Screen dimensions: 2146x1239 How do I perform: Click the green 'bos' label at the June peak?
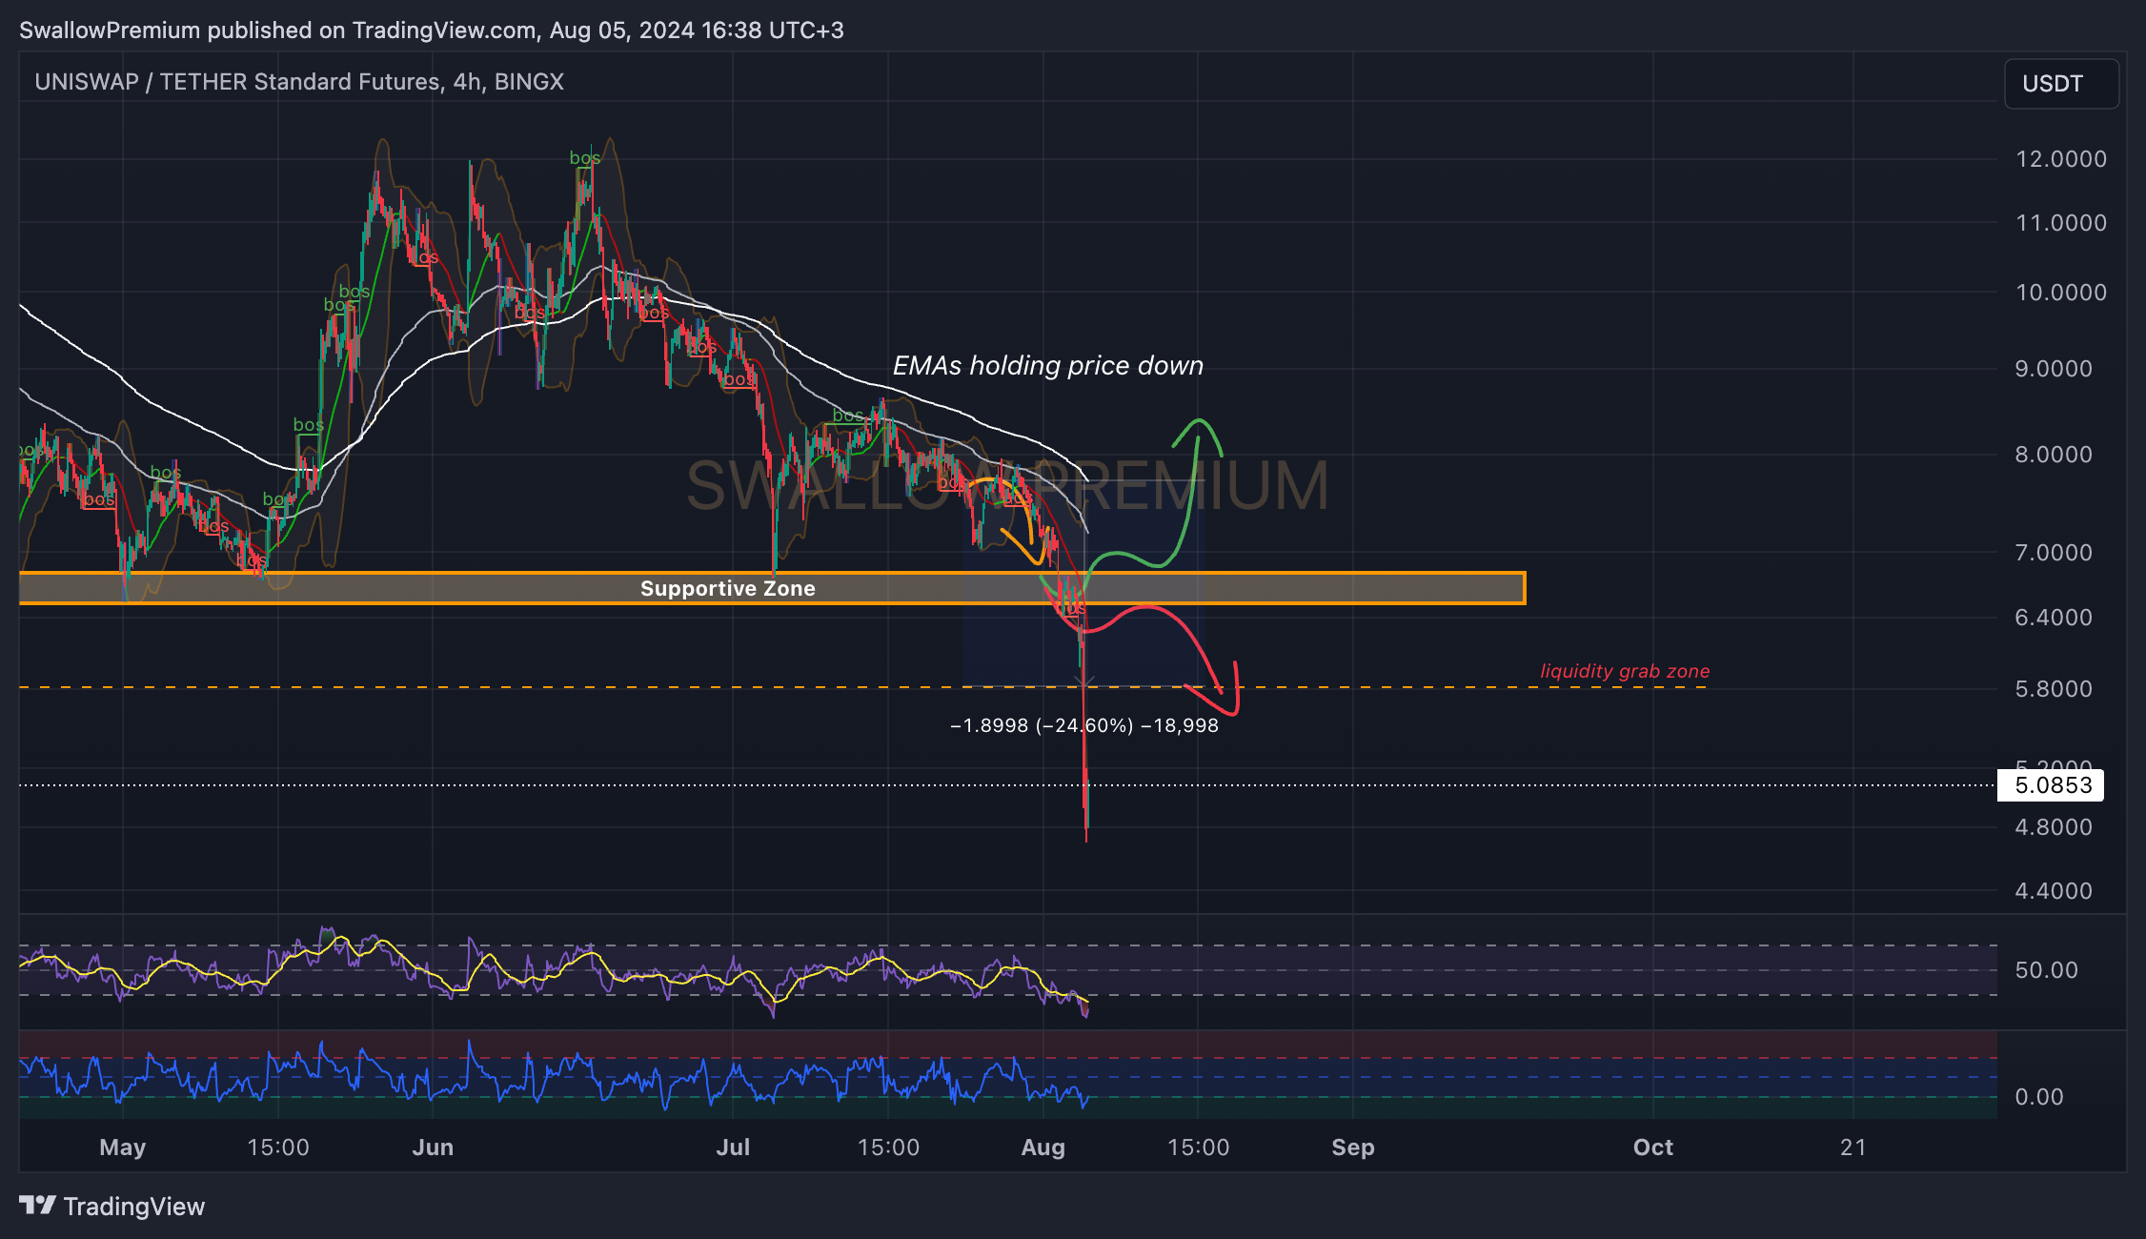585,158
